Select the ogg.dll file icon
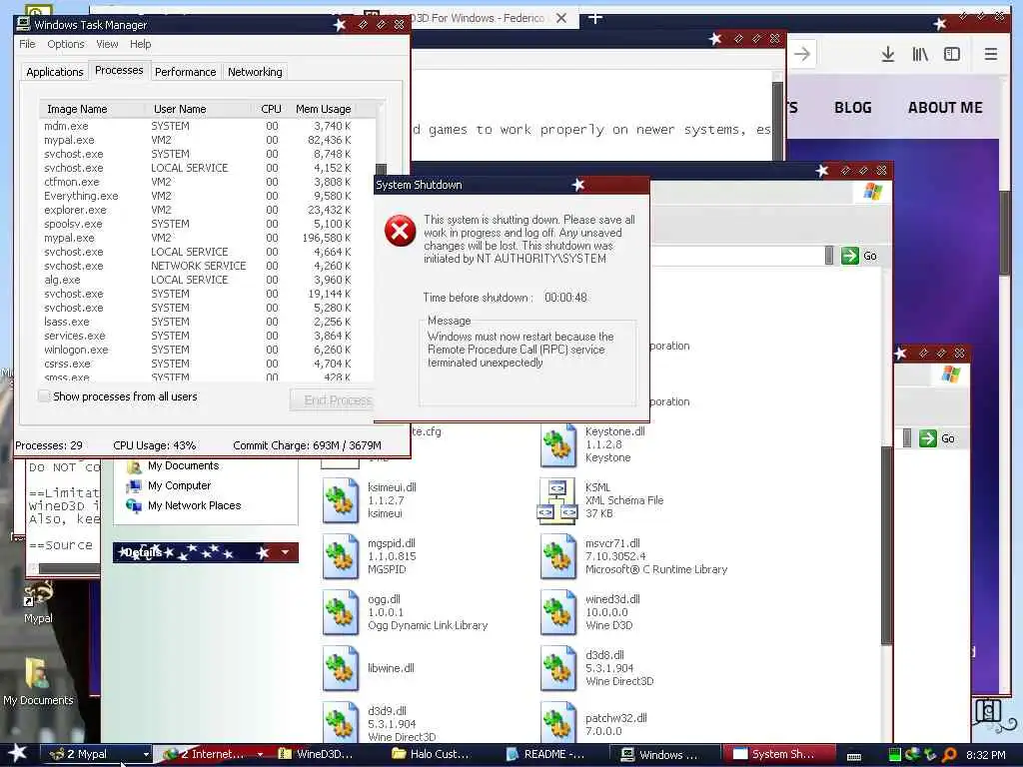The image size is (1023, 767). point(341,612)
